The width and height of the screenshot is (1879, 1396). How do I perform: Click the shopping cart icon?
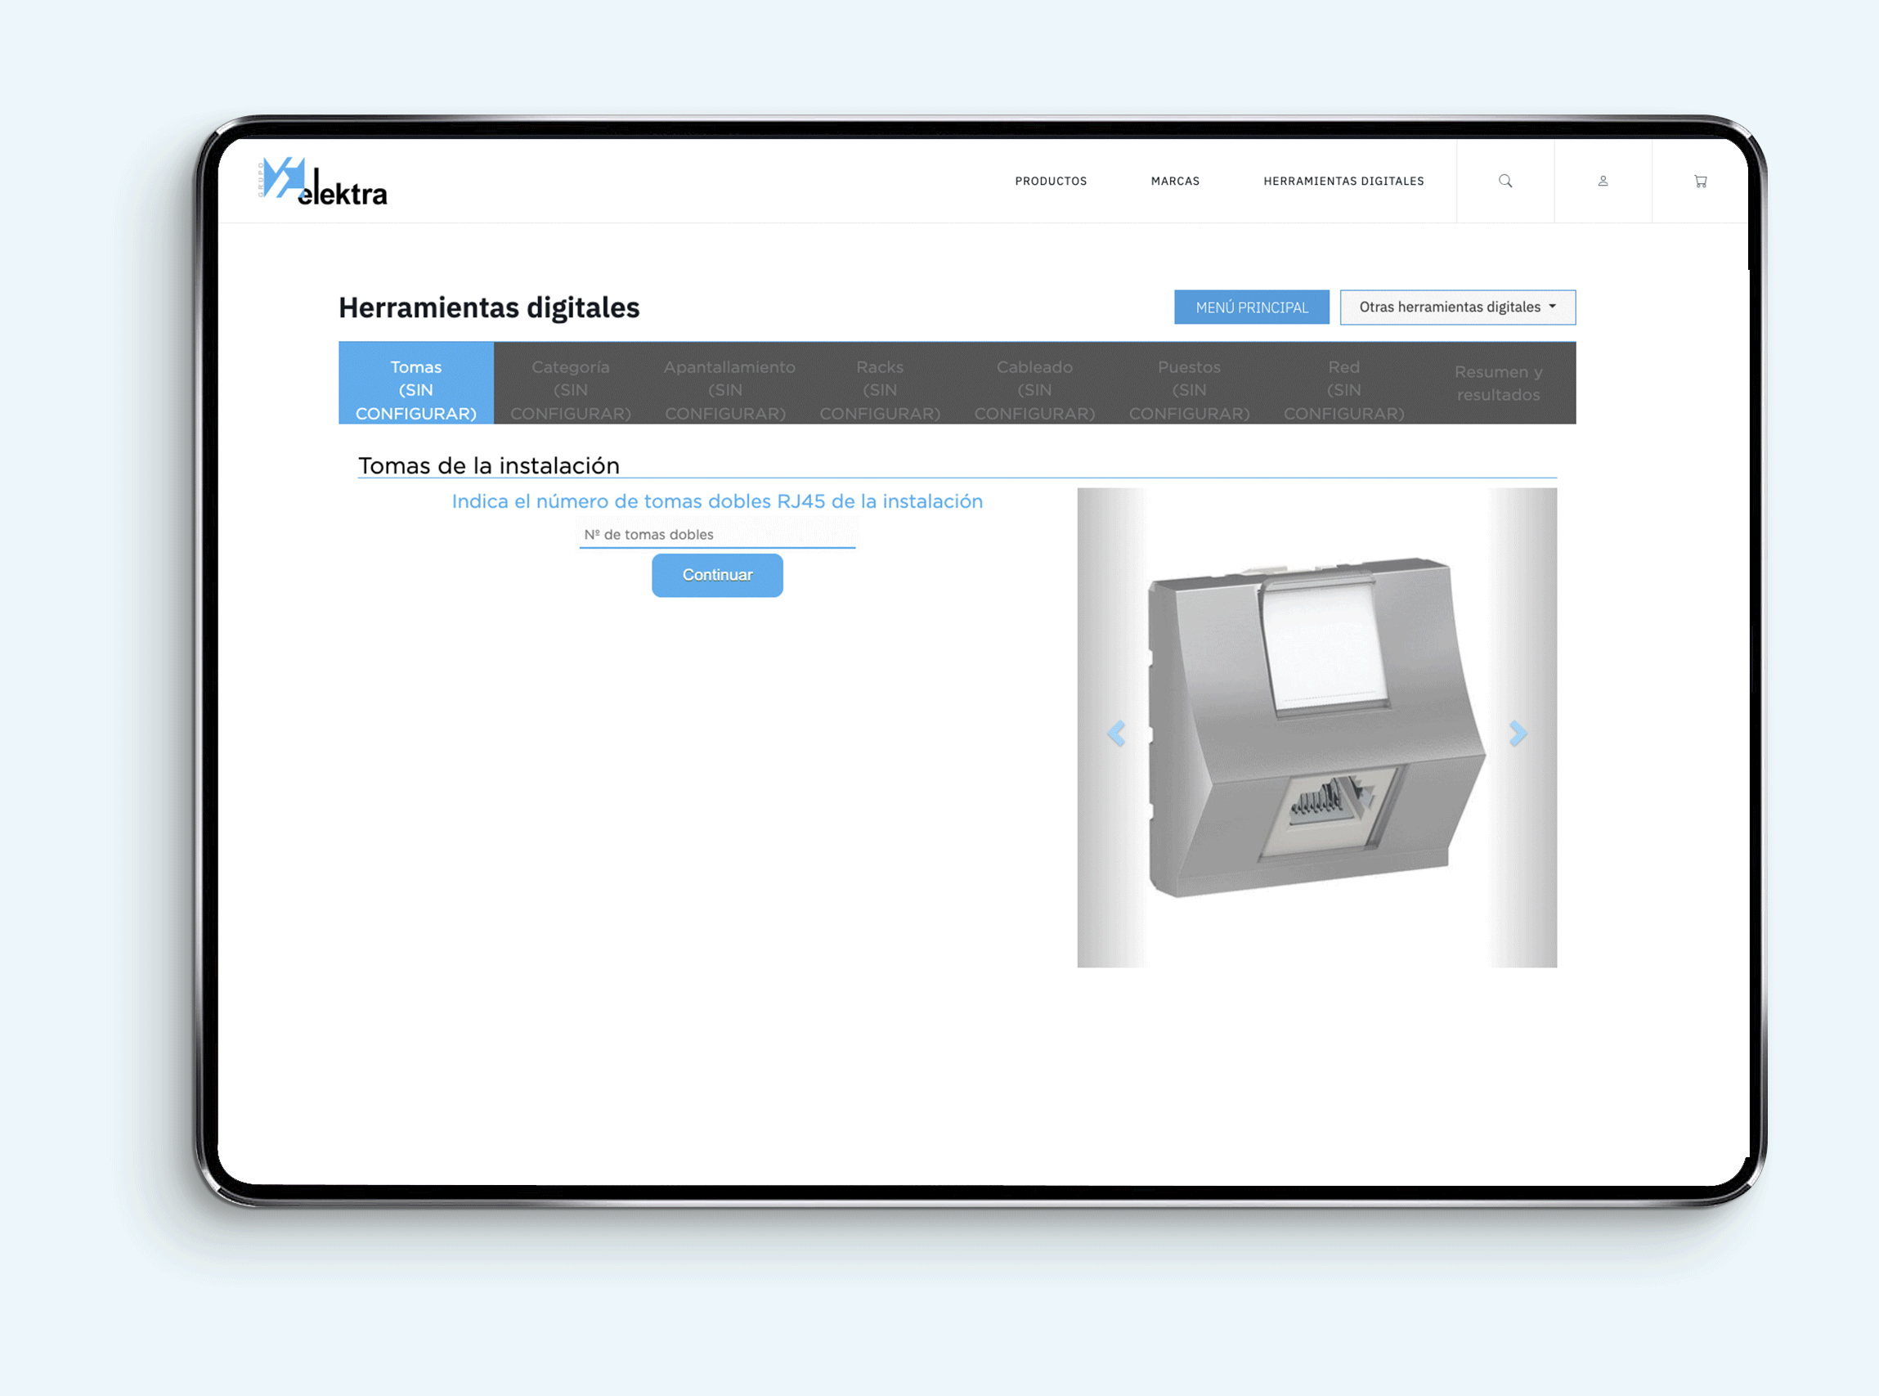tap(1699, 181)
